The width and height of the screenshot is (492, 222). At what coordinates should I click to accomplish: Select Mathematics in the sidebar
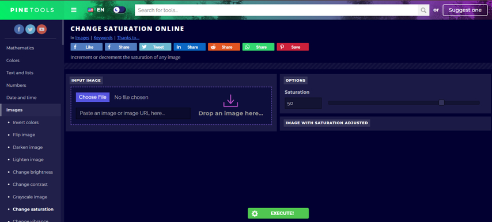(20, 48)
